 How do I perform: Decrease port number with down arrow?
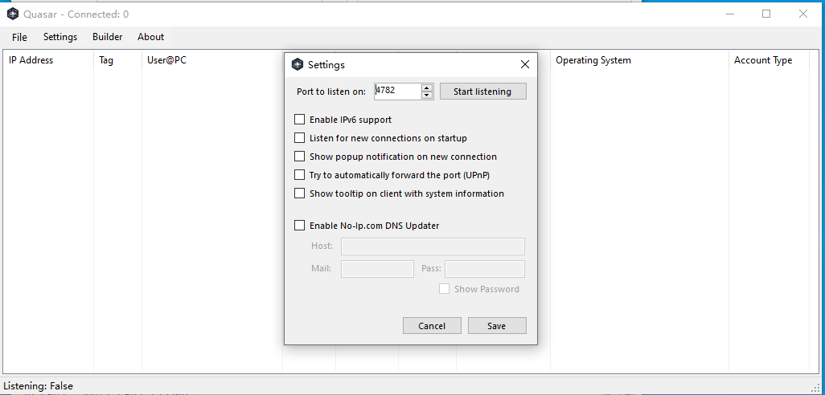pyautogui.click(x=427, y=96)
